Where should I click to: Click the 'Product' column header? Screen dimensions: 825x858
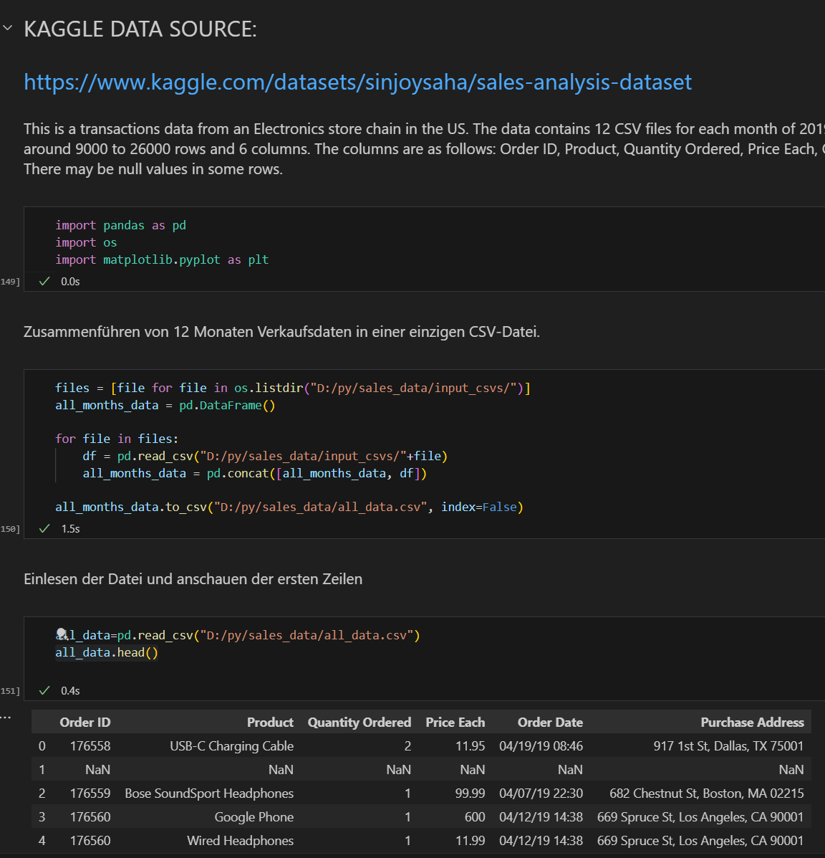coord(270,723)
